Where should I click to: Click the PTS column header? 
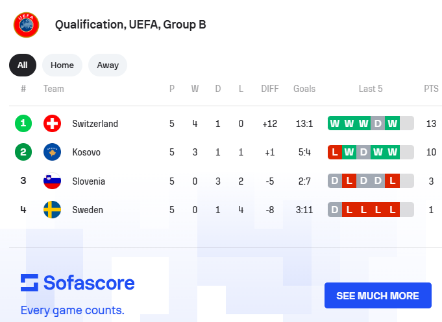[431, 89]
